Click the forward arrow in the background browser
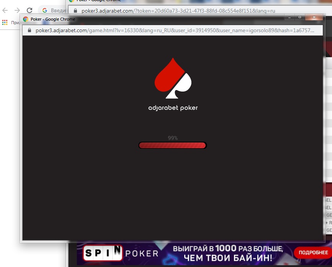Viewport: 332px width, 267px height. point(17,10)
